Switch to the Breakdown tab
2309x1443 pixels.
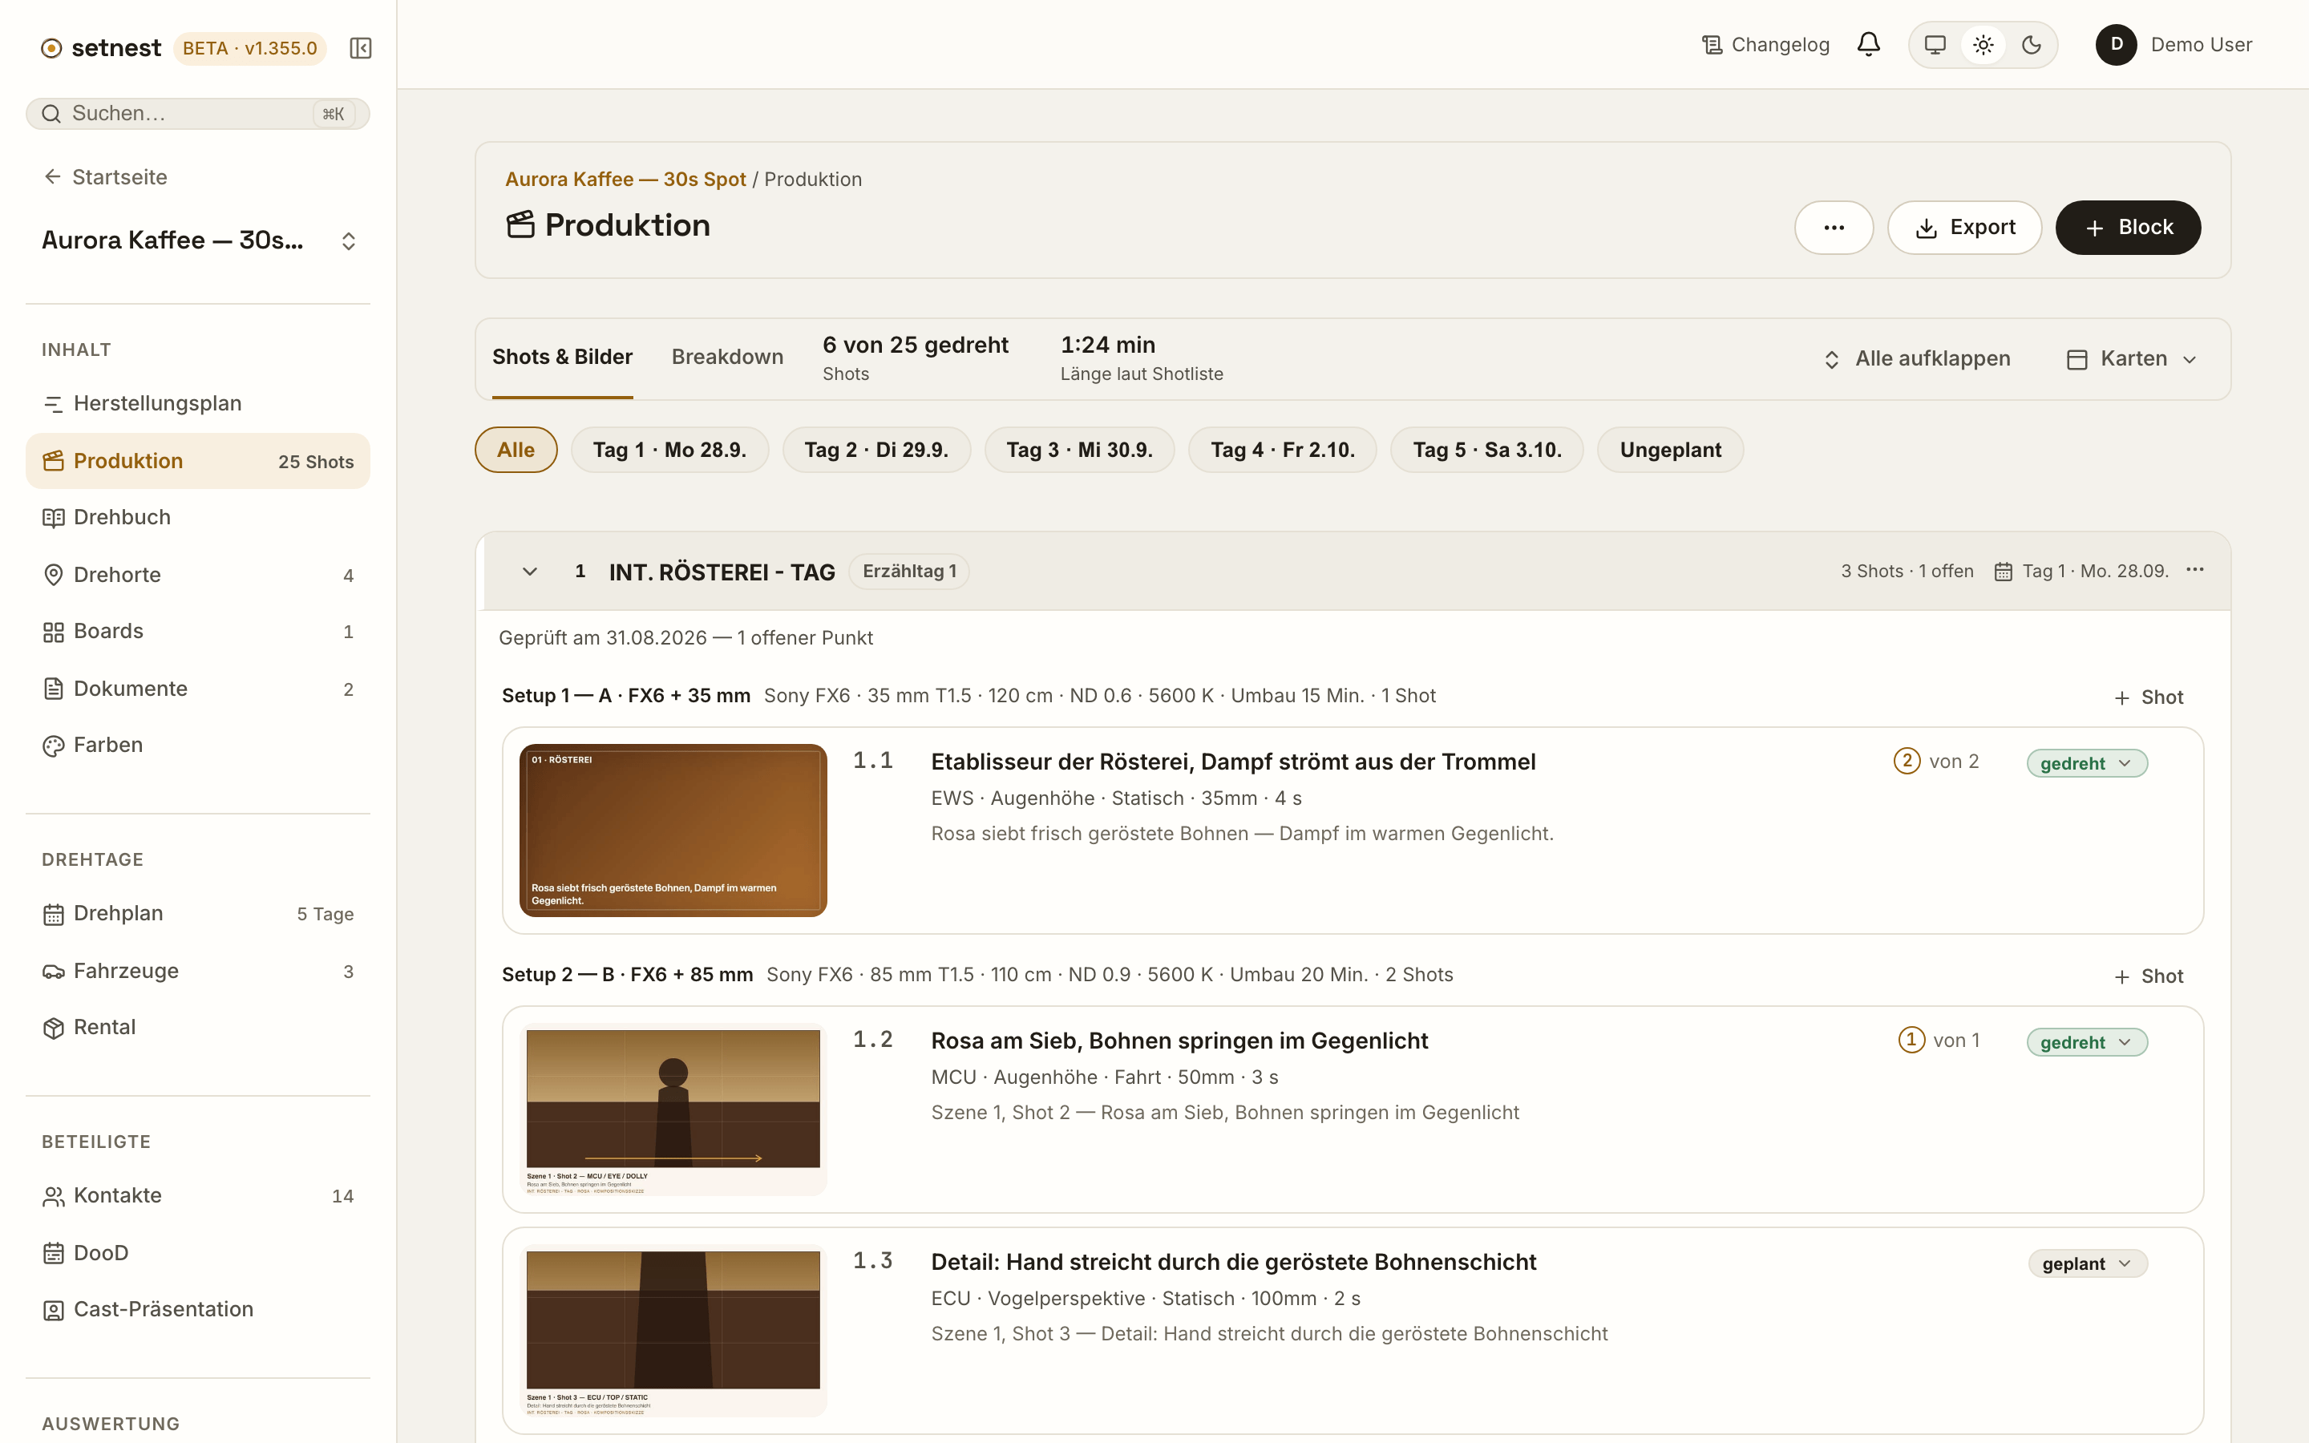tap(727, 357)
